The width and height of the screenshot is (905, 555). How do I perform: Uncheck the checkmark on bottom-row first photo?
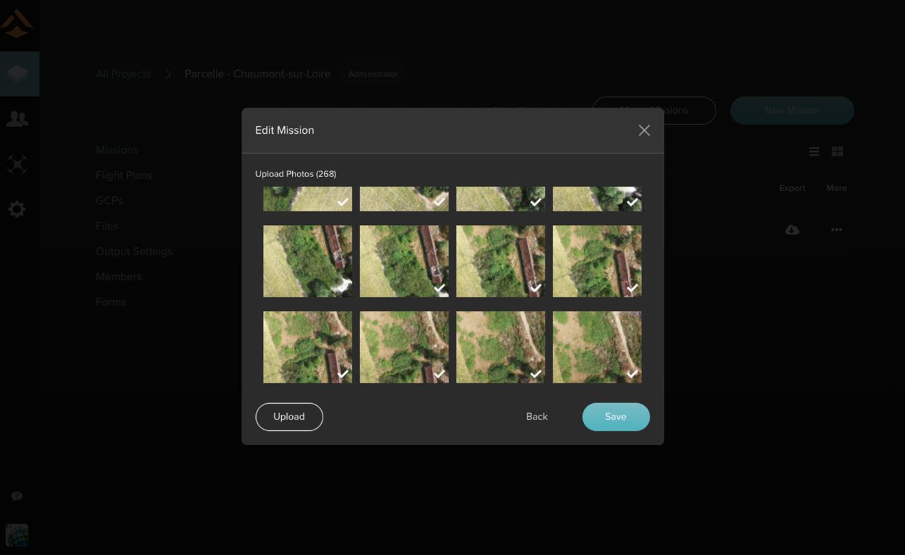[343, 373]
